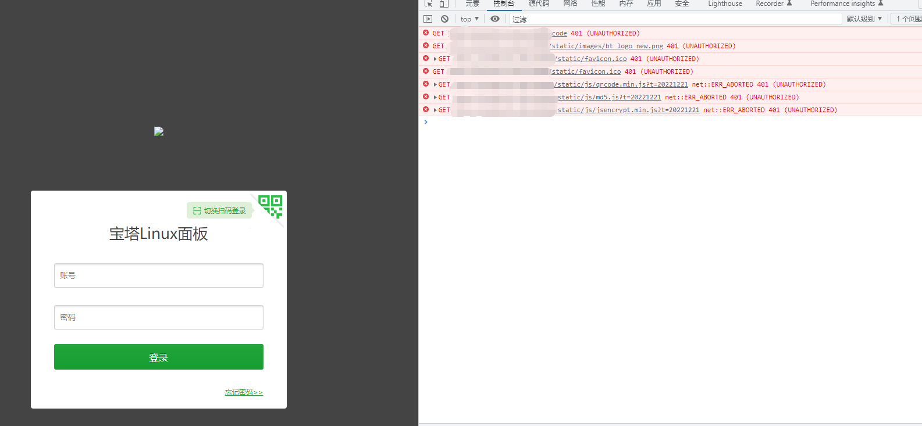Open the Performance insights tab

click(847, 3)
